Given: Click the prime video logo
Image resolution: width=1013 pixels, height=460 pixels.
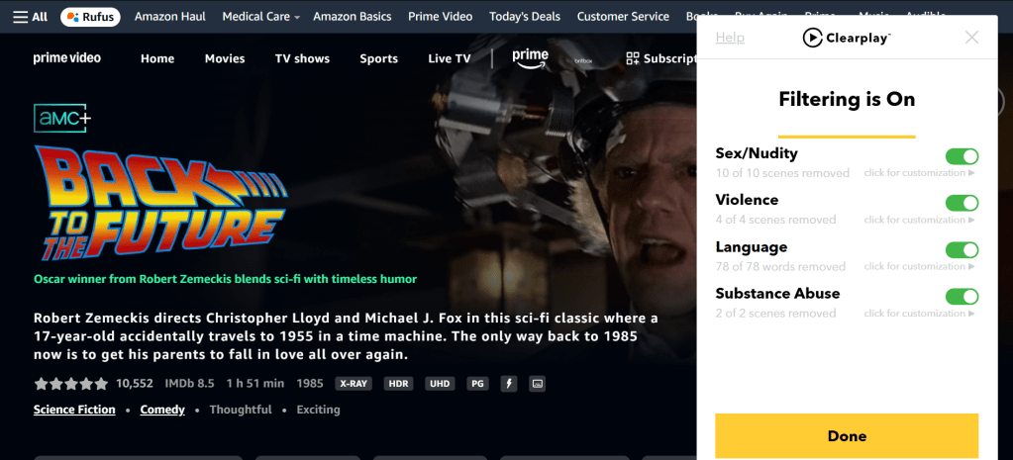Looking at the screenshot, I should 67,58.
